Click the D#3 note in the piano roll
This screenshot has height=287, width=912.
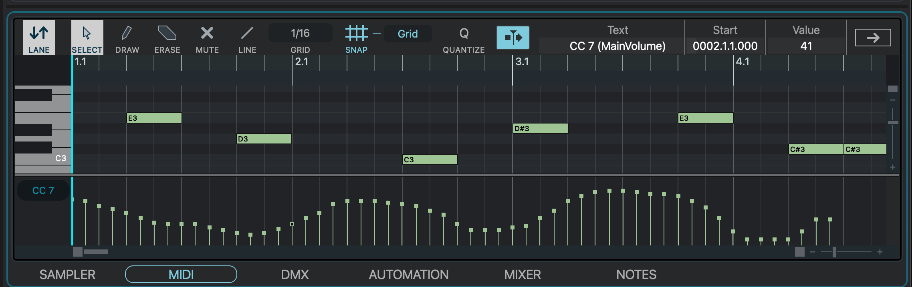(540, 128)
